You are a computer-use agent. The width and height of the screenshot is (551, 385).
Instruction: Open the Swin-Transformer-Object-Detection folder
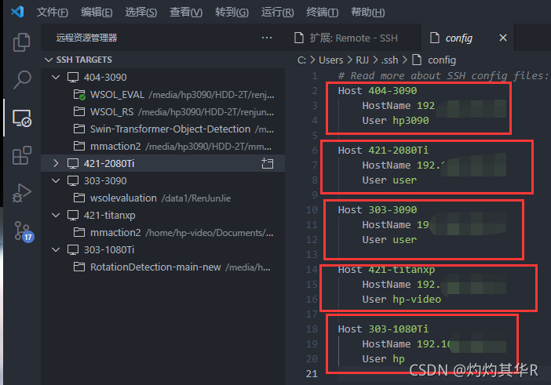coord(162,129)
